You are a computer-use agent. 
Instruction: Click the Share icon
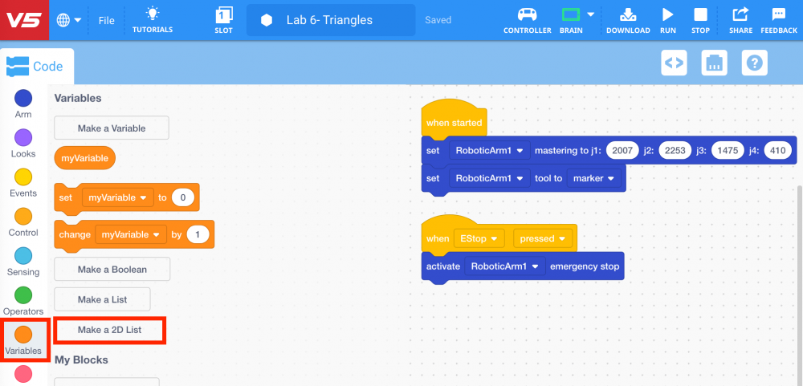(740, 14)
